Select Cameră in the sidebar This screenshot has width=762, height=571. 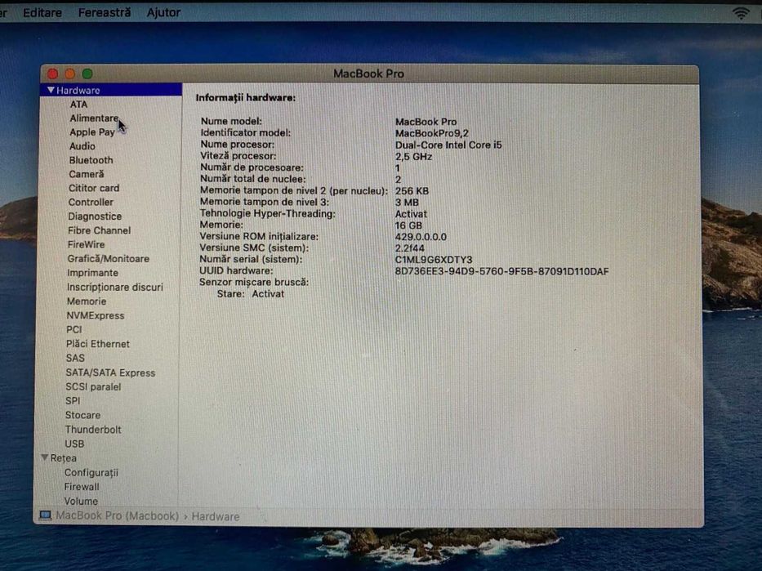(x=86, y=174)
